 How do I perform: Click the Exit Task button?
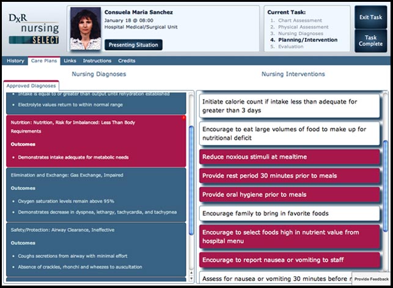[x=371, y=17]
